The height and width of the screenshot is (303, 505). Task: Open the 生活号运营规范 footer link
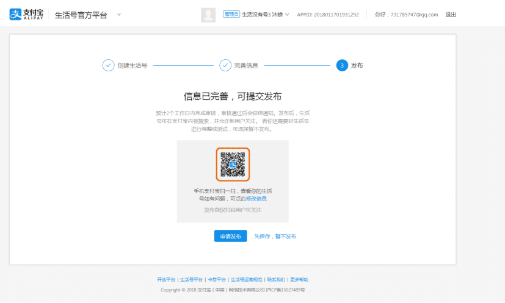pos(246,279)
